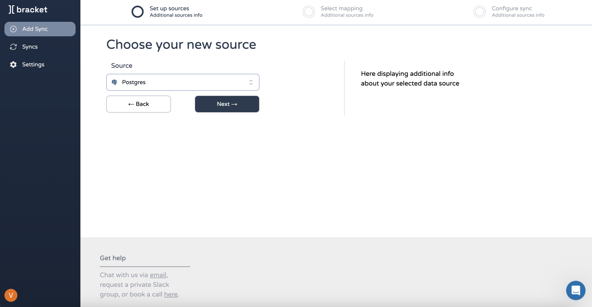Viewport: 592px width, 307px height.
Task: Click the Next button
Action: point(227,104)
